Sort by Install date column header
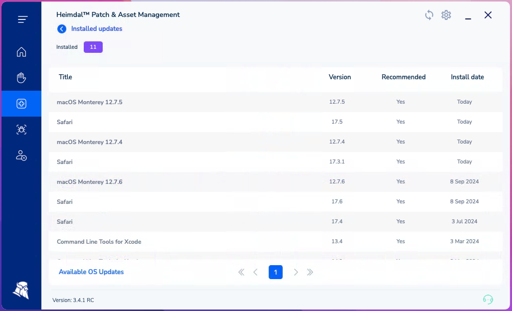 (x=467, y=77)
